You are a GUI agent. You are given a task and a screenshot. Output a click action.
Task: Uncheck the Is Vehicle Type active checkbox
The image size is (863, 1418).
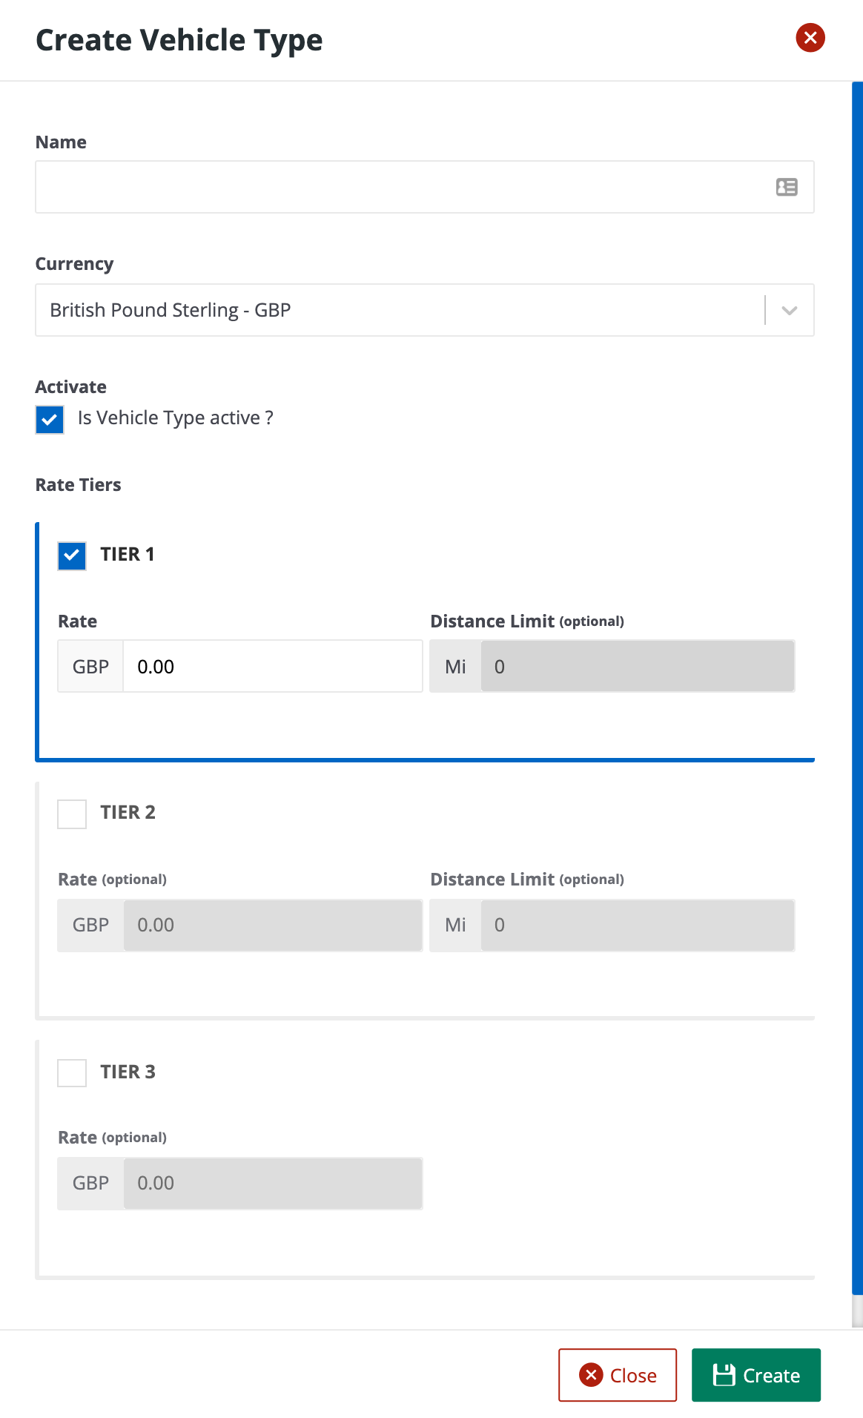click(49, 420)
